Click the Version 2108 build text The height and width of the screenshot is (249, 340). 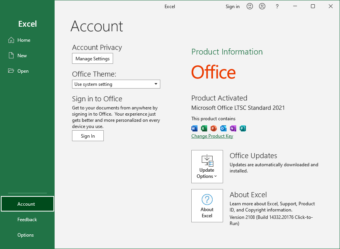pos(271,220)
